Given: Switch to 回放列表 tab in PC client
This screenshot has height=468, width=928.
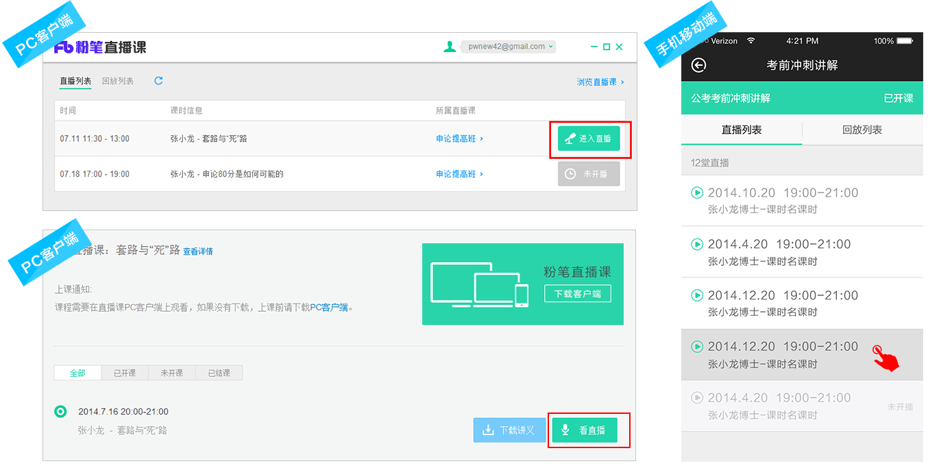Looking at the screenshot, I should [118, 81].
